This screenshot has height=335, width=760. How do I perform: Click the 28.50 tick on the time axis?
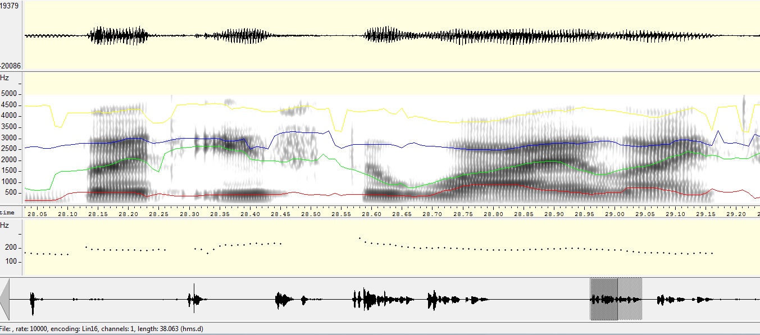[x=312, y=214]
